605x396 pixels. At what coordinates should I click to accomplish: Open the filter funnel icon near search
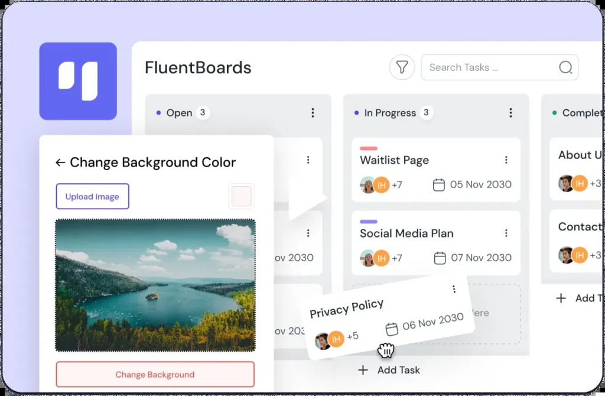(402, 67)
